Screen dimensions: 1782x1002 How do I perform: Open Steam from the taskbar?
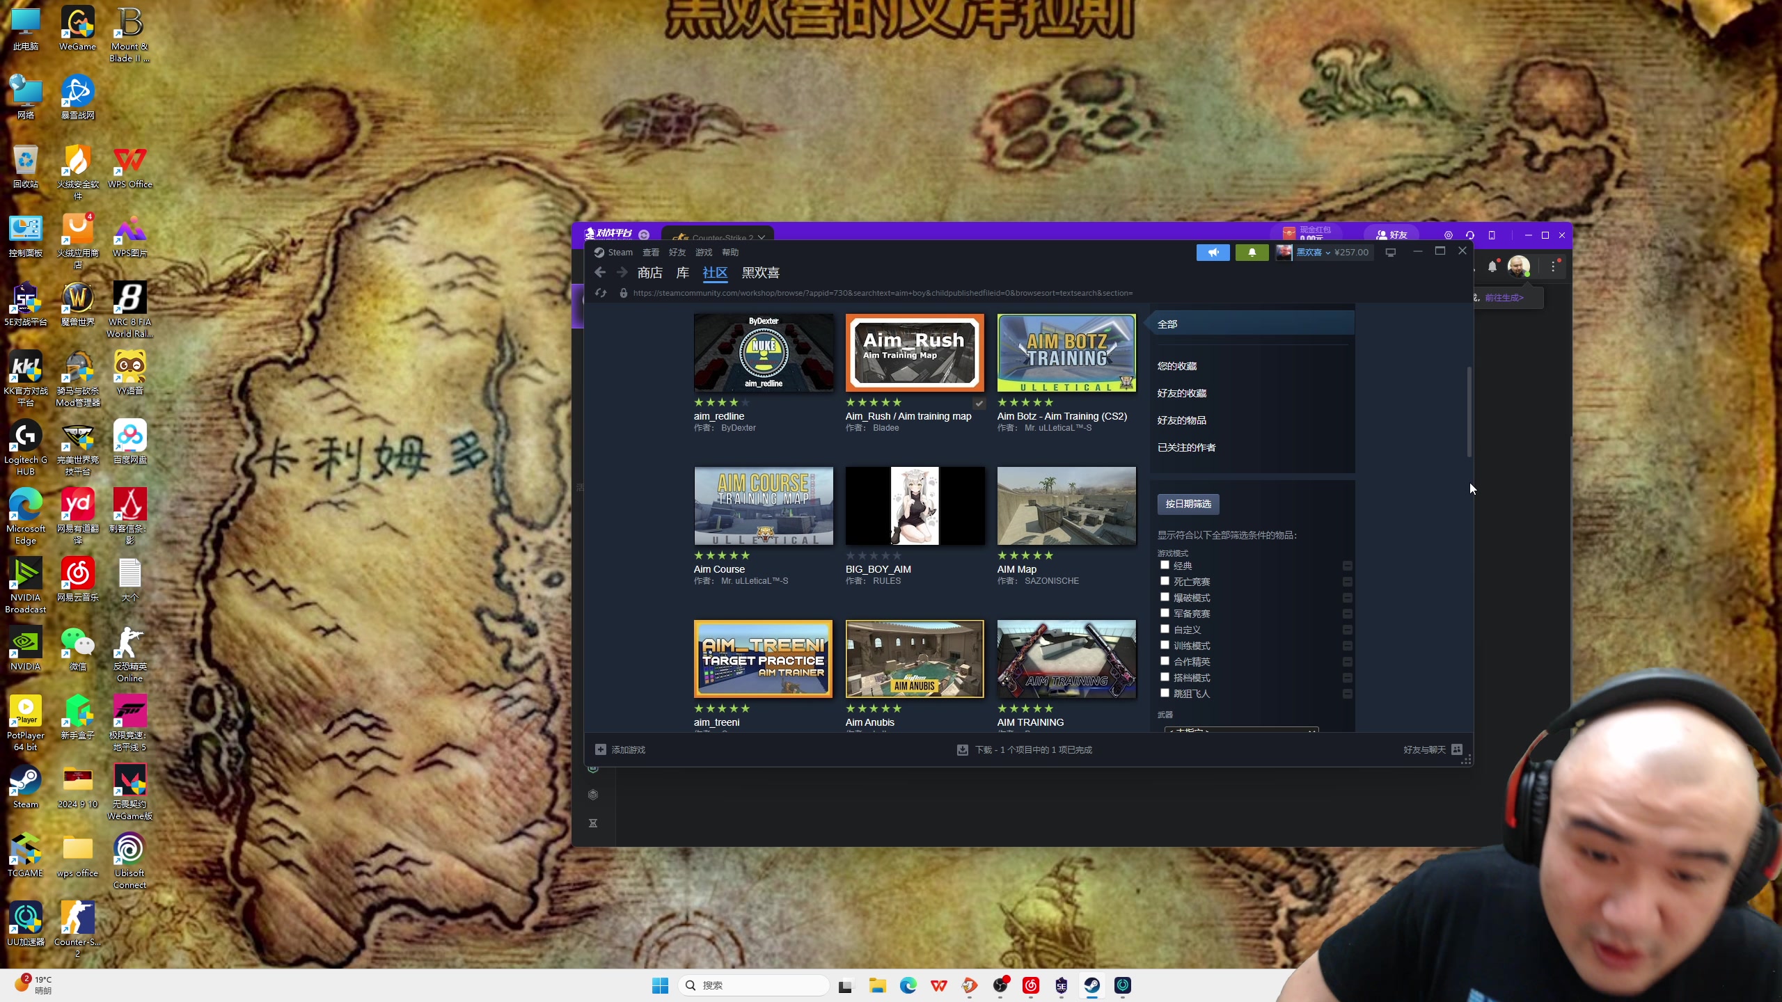(x=1091, y=985)
